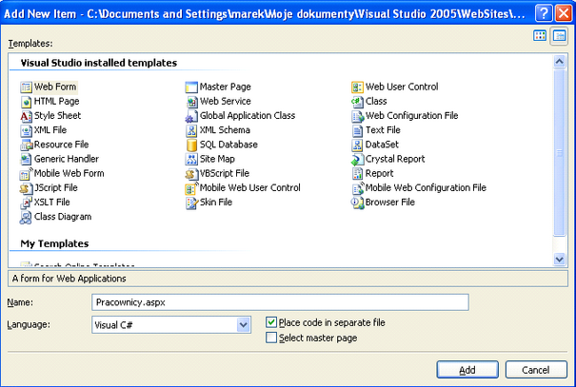Choose the Class Diagram icon

[x=26, y=217]
